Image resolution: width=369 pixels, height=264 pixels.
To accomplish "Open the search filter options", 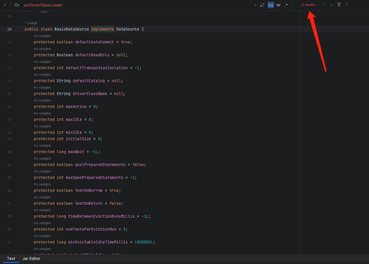I will click(339, 5).
